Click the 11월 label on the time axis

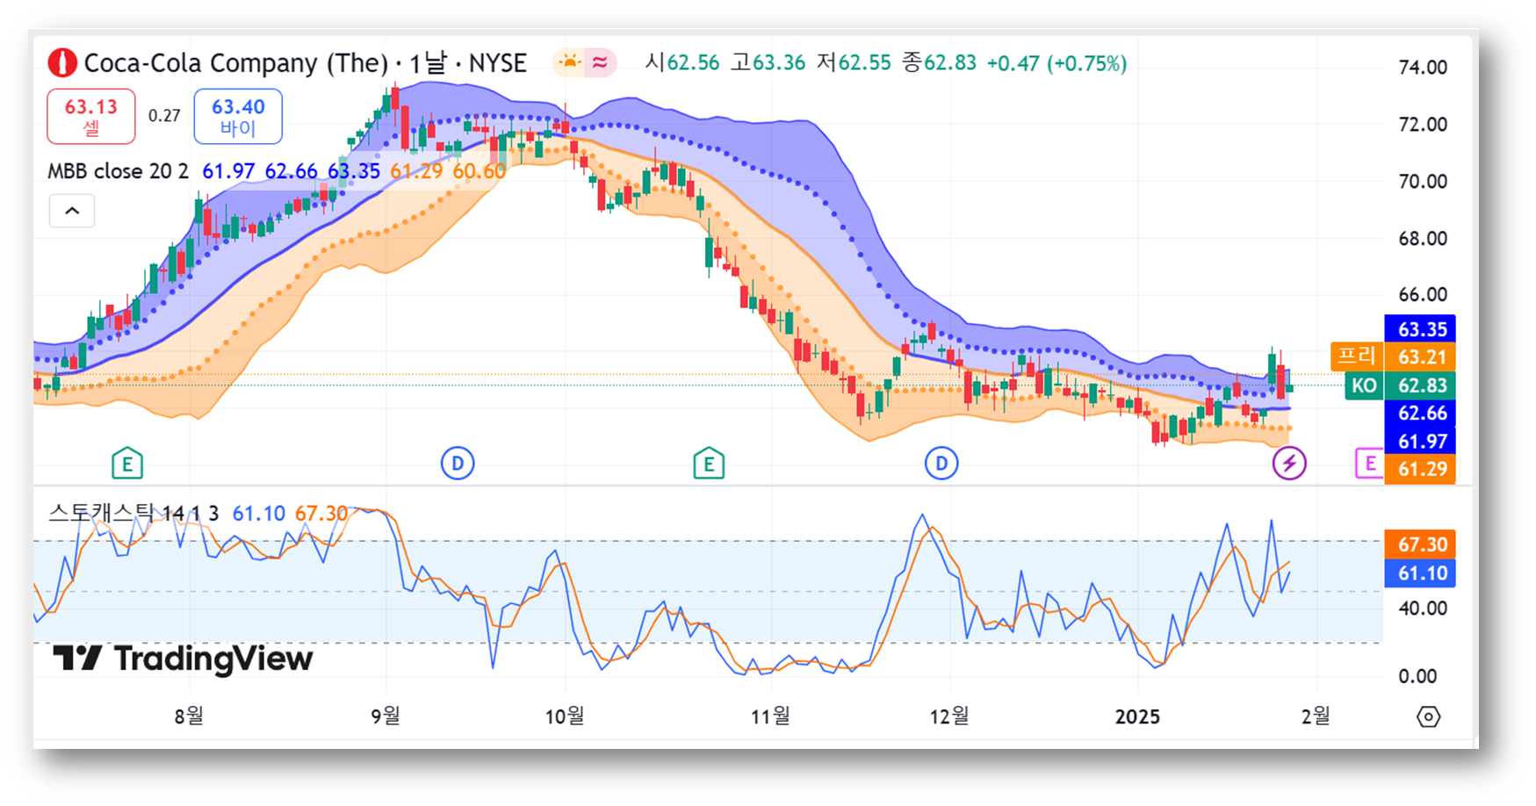tap(770, 716)
